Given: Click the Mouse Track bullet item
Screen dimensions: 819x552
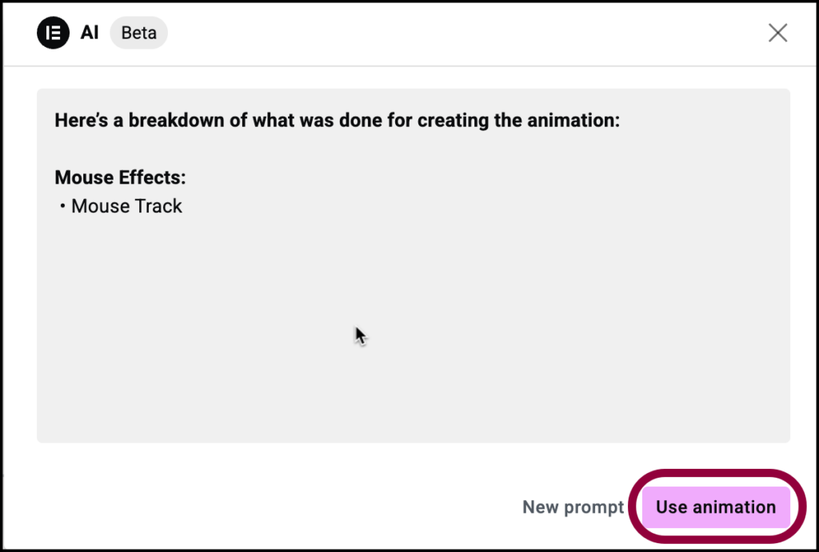Looking at the screenshot, I should click(x=126, y=206).
